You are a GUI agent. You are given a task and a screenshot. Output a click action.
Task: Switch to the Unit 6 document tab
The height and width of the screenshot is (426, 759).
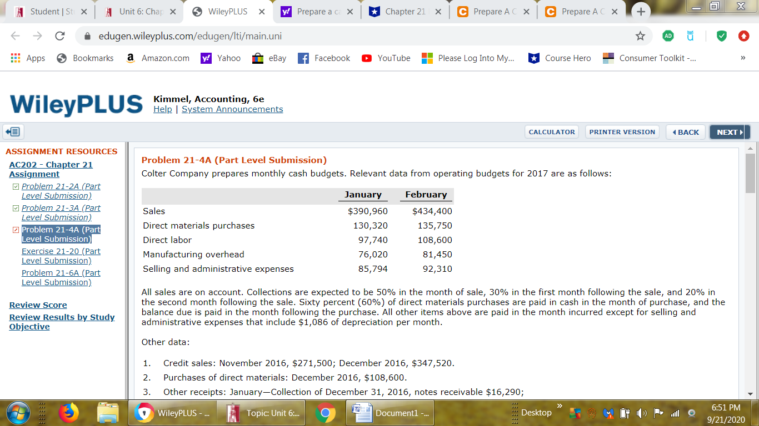(142, 11)
